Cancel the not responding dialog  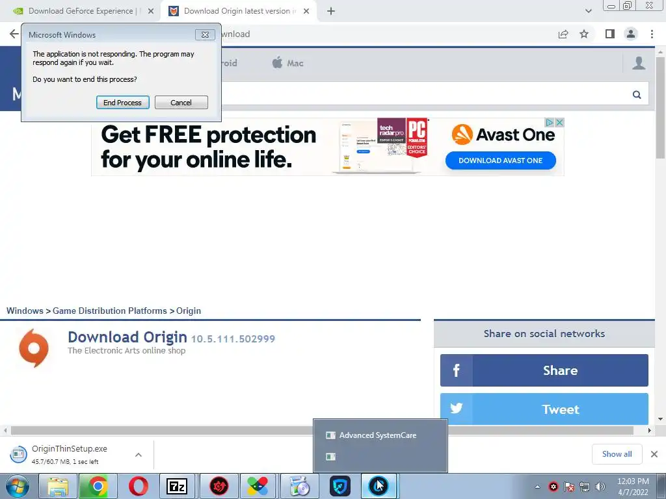[181, 103]
